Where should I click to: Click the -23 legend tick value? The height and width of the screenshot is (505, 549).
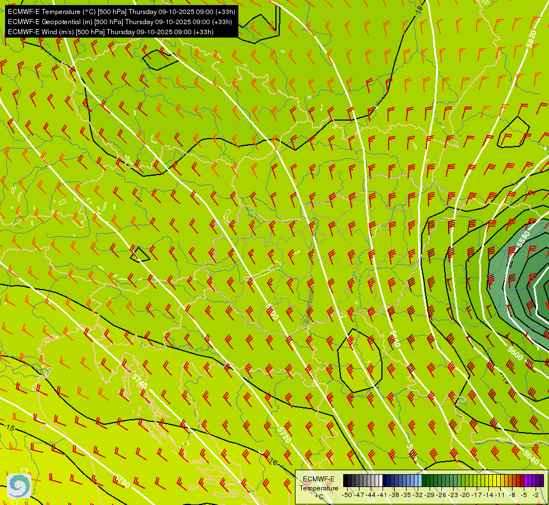(453, 495)
